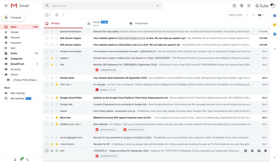The width and height of the screenshot is (279, 162).
Task: Mark the Telephone billing email as read
Action: pos(259,151)
